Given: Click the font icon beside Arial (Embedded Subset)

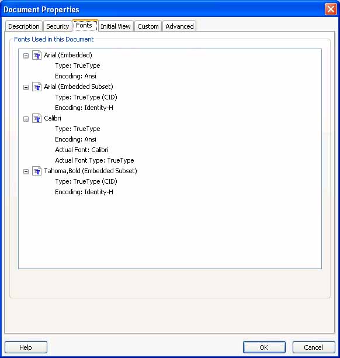Looking at the screenshot, I should [x=37, y=87].
